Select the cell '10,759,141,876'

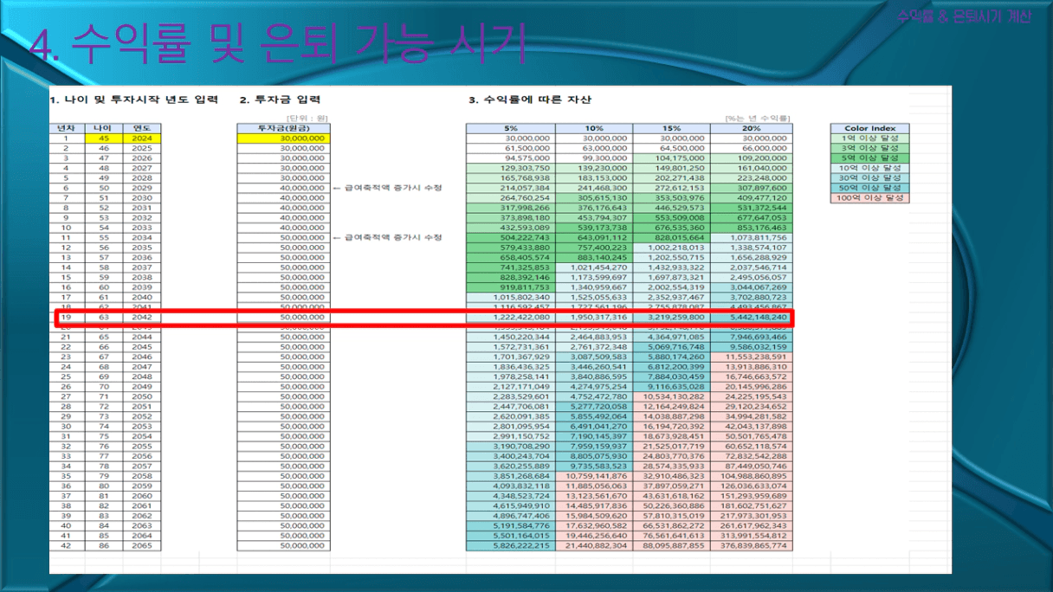[594, 476]
